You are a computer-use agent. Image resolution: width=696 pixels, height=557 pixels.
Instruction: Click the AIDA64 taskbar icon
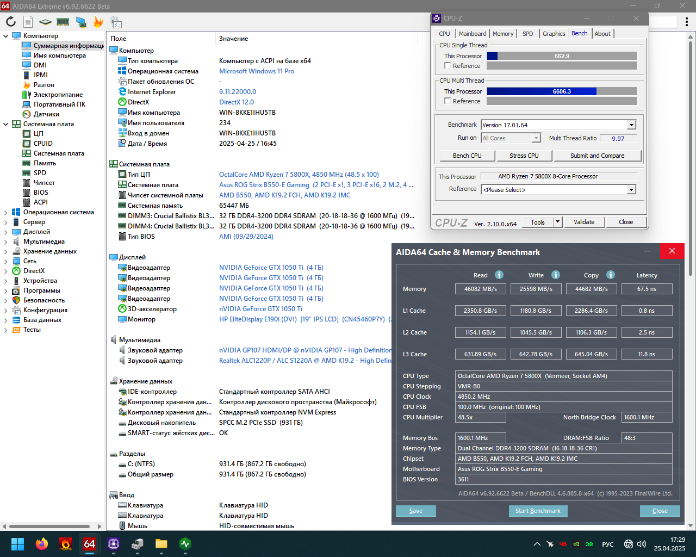89,544
